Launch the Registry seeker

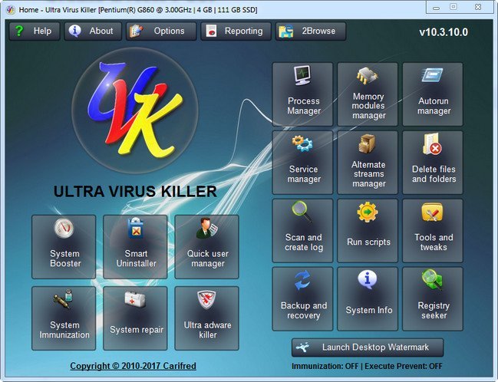(x=433, y=299)
